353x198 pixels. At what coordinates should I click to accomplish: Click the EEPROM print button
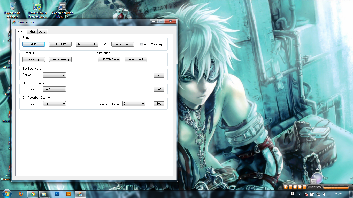click(x=60, y=44)
